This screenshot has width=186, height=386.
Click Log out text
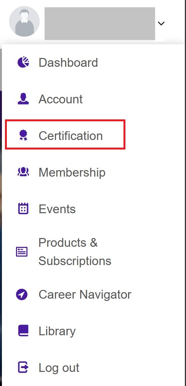[59, 368]
